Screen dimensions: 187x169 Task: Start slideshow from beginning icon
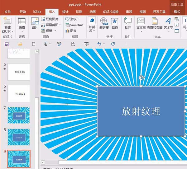[86, 44]
